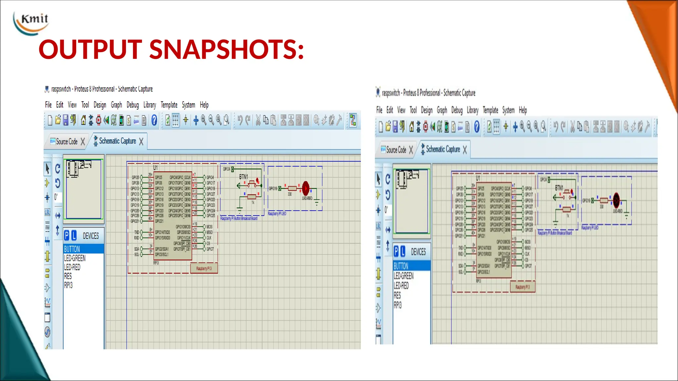Select Generator sine mode in left window sidebar

[47, 332]
